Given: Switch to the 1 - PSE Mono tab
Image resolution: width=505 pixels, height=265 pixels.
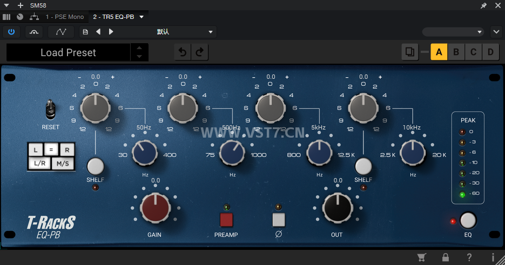Looking at the screenshot, I should coord(64,17).
